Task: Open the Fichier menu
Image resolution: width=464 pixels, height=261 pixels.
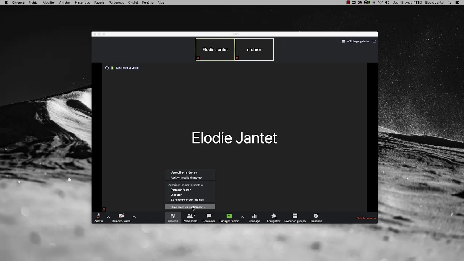Action: [x=34, y=3]
